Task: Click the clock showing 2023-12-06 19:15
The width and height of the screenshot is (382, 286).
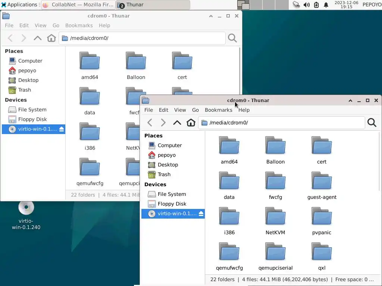Action: [x=346, y=4]
